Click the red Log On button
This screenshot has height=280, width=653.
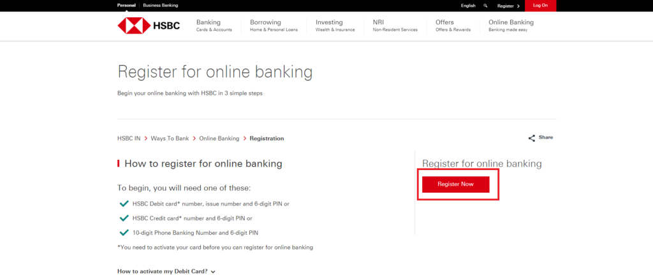click(540, 5)
